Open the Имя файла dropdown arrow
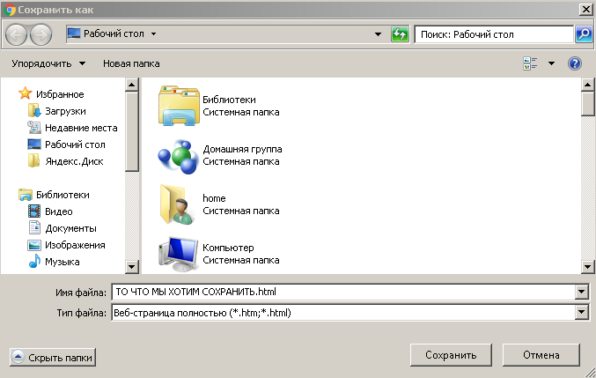 (582, 292)
